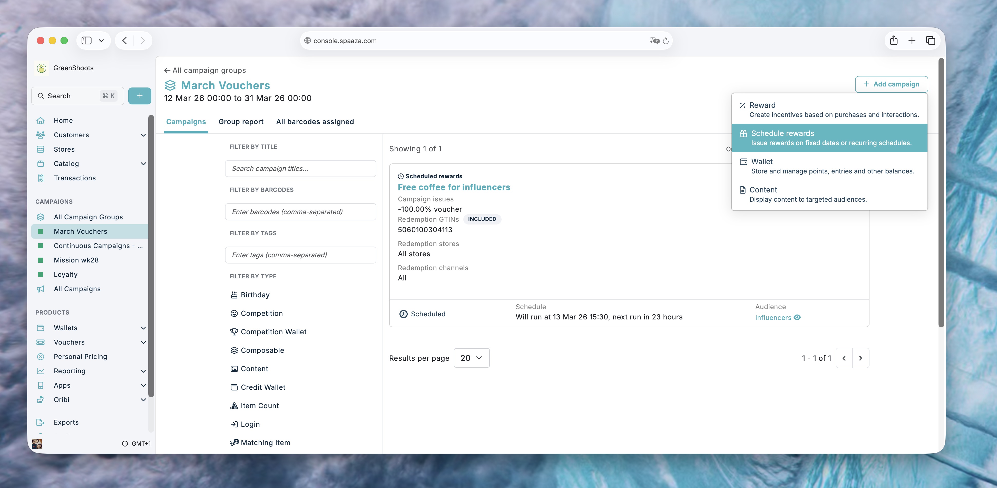This screenshot has height=488, width=997.
Task: Click the Stores icon in sidebar
Action: [41, 149]
